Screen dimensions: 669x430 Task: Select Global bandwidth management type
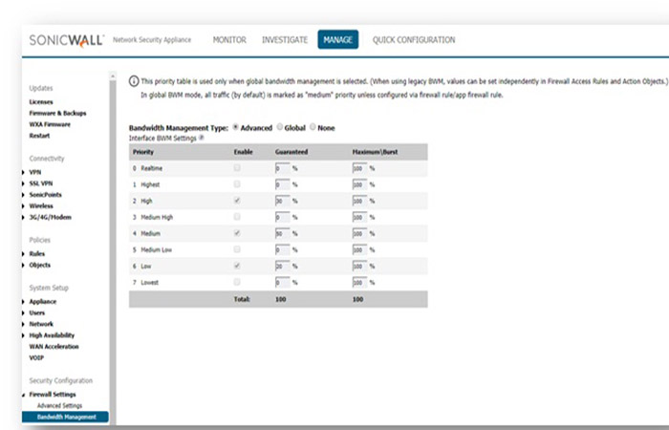pos(280,127)
